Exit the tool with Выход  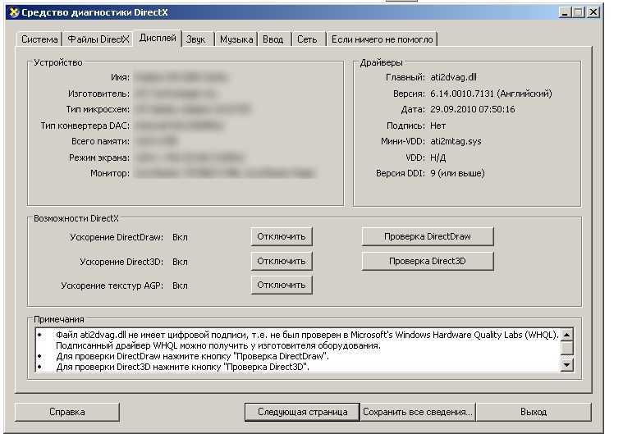534,412
